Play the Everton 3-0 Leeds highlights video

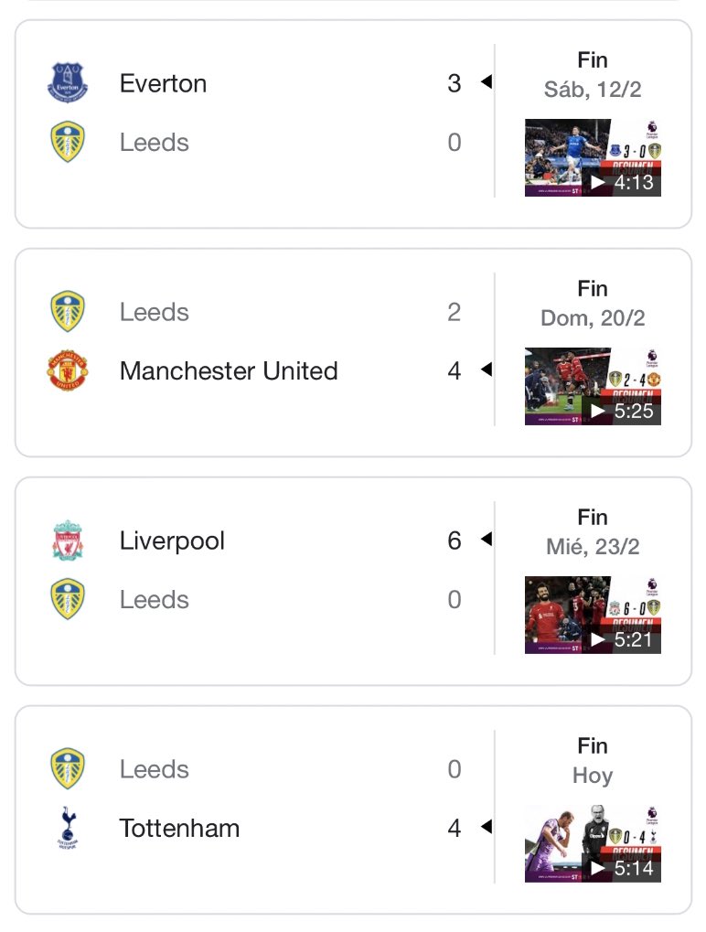coord(593,157)
